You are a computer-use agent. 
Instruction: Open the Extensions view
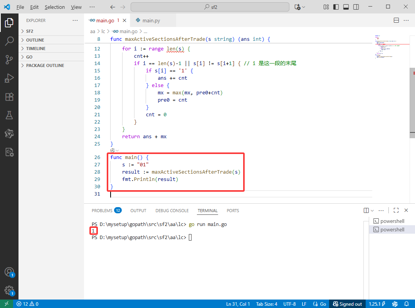(x=9, y=97)
